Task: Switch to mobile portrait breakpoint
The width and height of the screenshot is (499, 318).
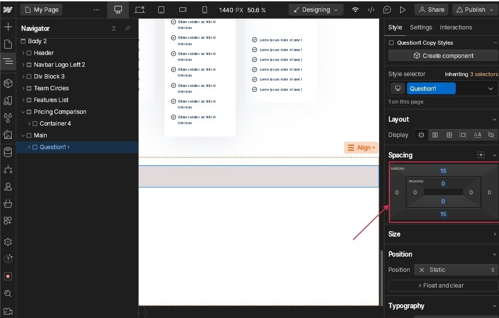Action: [205, 10]
